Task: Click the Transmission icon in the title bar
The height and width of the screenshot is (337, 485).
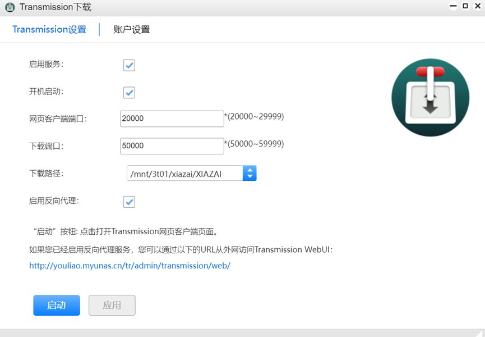Action: (10, 7)
